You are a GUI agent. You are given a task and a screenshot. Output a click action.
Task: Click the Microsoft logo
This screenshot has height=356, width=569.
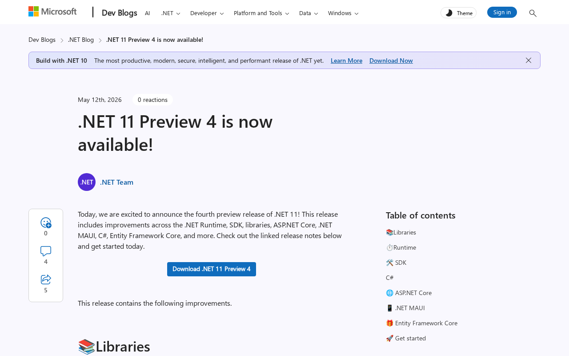click(52, 12)
